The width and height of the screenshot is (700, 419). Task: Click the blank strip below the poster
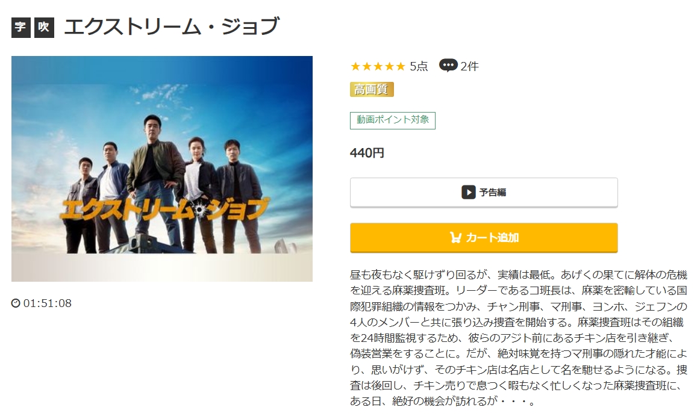(x=161, y=268)
